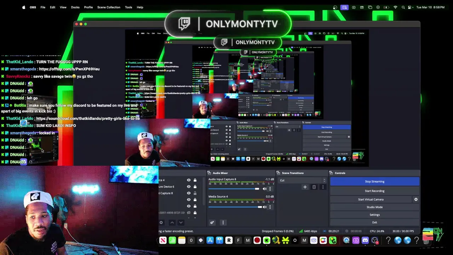Open News app from the Dock
Screen dimensions: 453x255
(163, 240)
